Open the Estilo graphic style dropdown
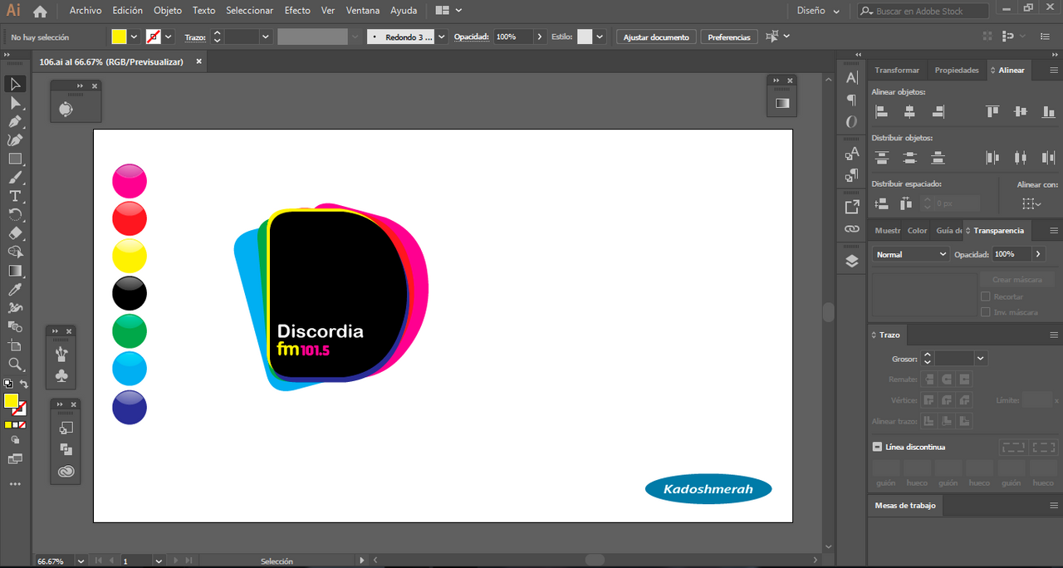This screenshot has width=1063, height=568. pyautogui.click(x=600, y=37)
